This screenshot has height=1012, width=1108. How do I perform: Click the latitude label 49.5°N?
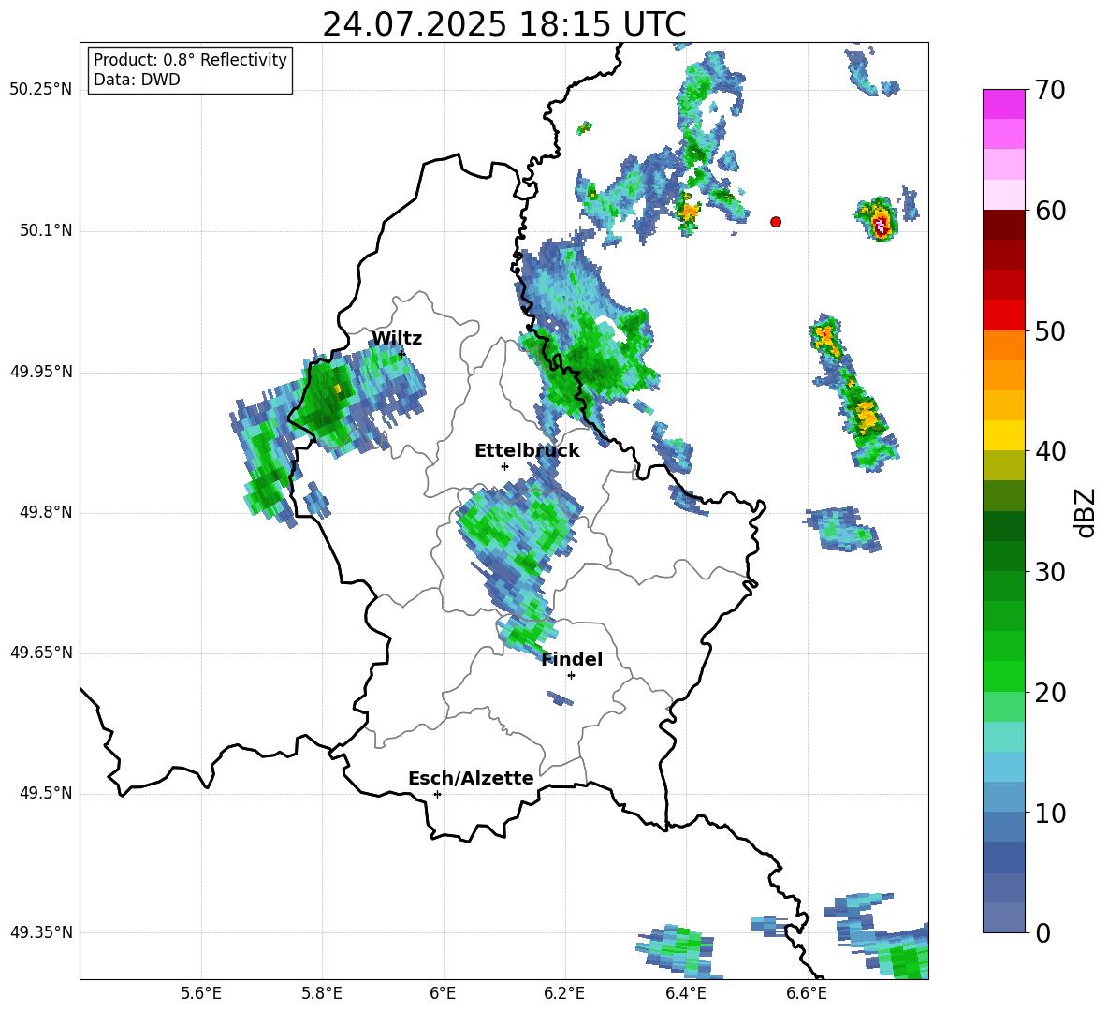tap(46, 793)
